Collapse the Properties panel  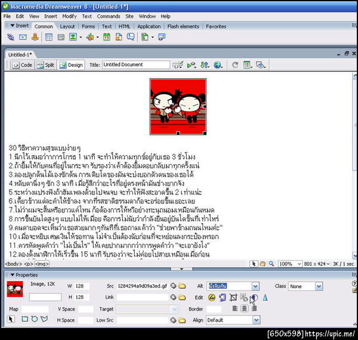tap(13, 275)
